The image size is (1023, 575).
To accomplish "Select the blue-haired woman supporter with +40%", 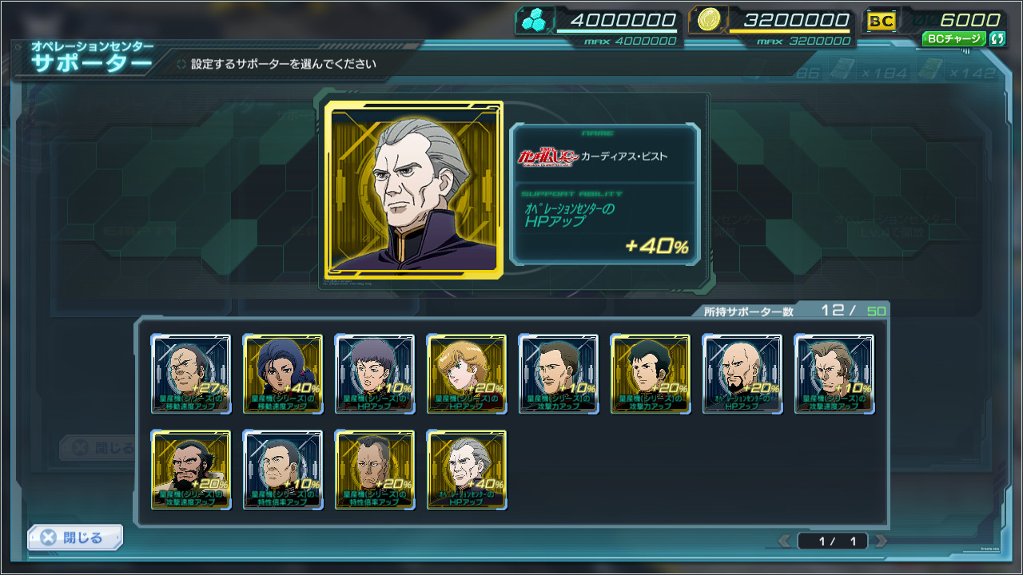I will (283, 374).
